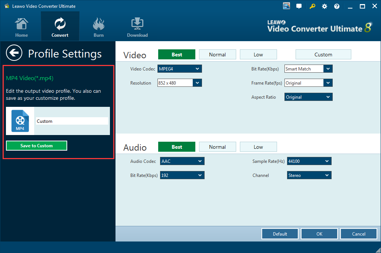Open the Audio Codec AAC dropdown
381x253 pixels.
click(x=182, y=161)
